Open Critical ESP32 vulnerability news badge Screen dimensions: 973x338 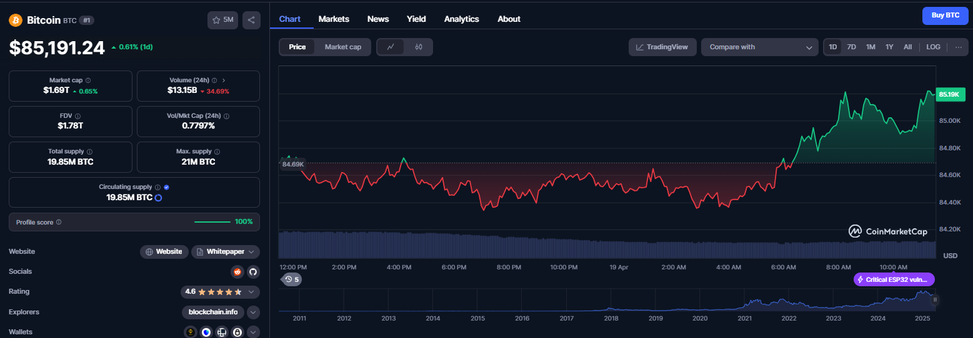[894, 279]
